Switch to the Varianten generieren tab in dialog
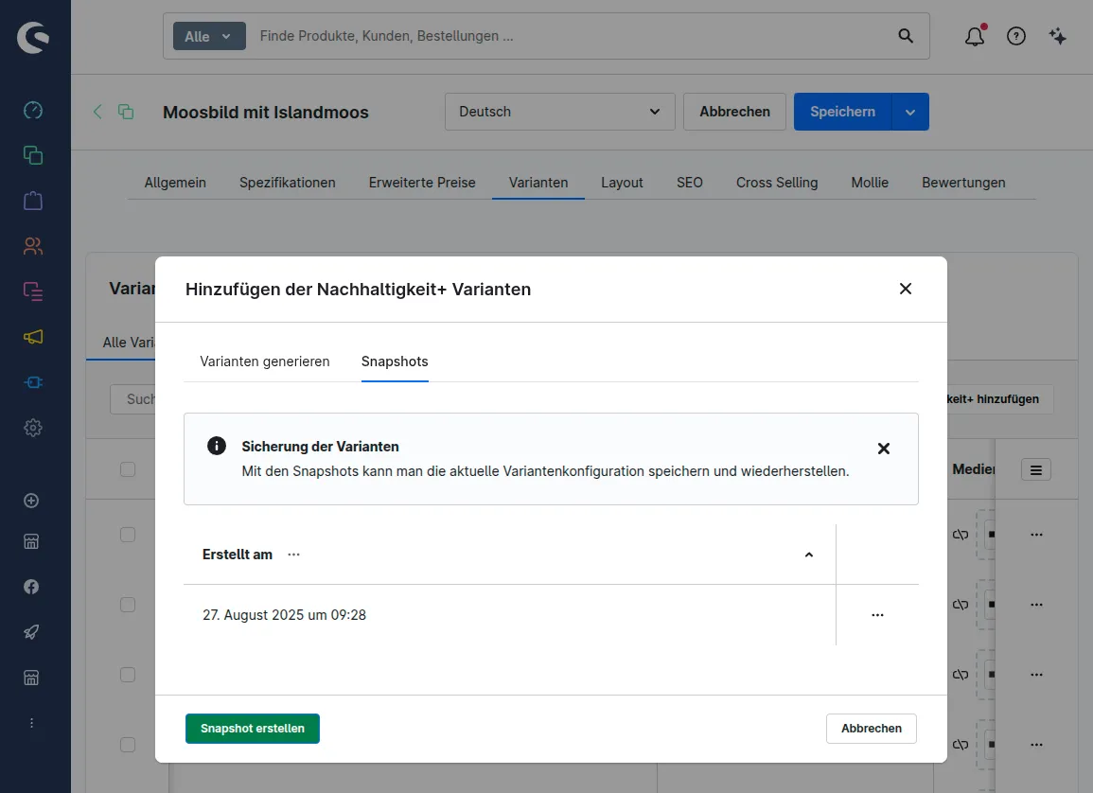The width and height of the screenshot is (1093, 793). click(x=264, y=361)
